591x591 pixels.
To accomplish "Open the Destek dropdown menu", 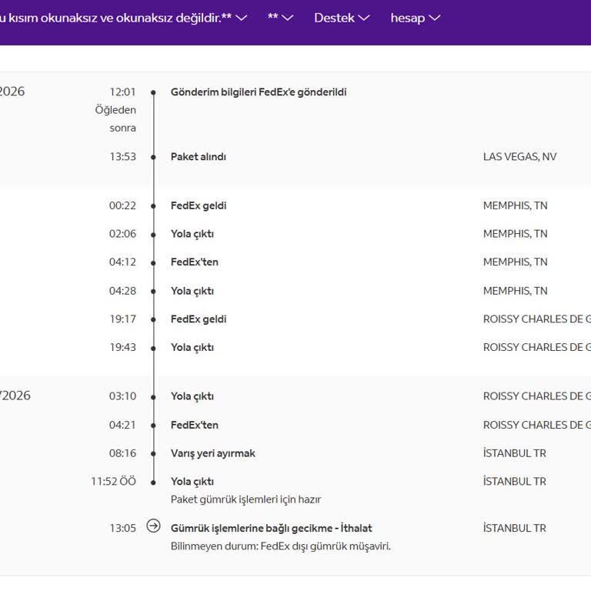I will pyautogui.click(x=342, y=18).
